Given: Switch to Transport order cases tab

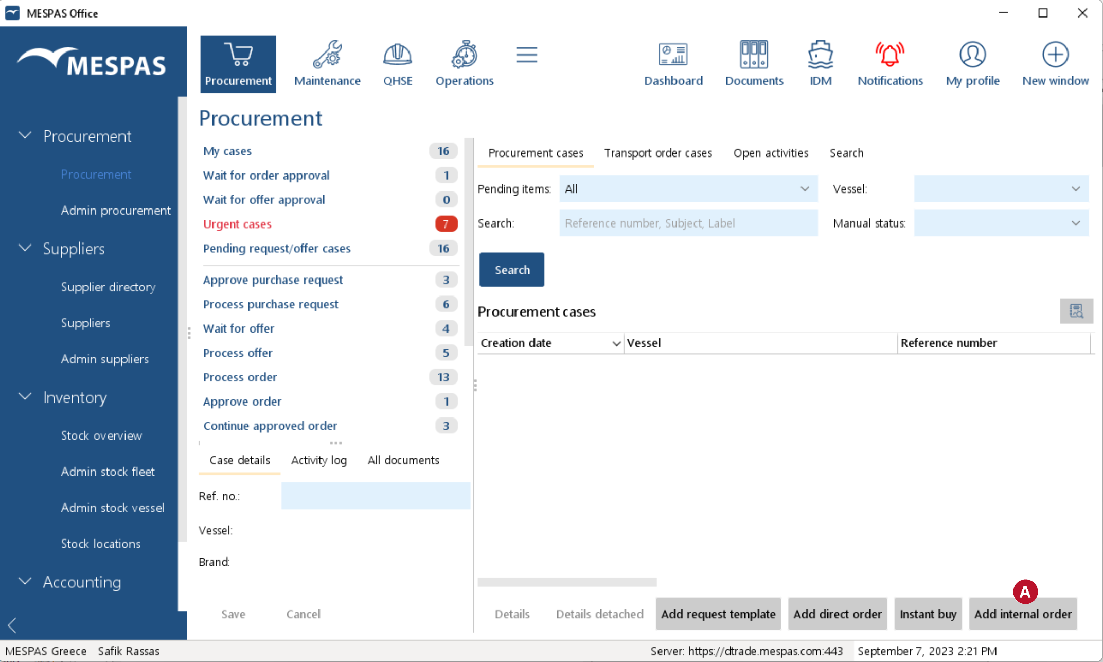Looking at the screenshot, I should click(x=658, y=153).
